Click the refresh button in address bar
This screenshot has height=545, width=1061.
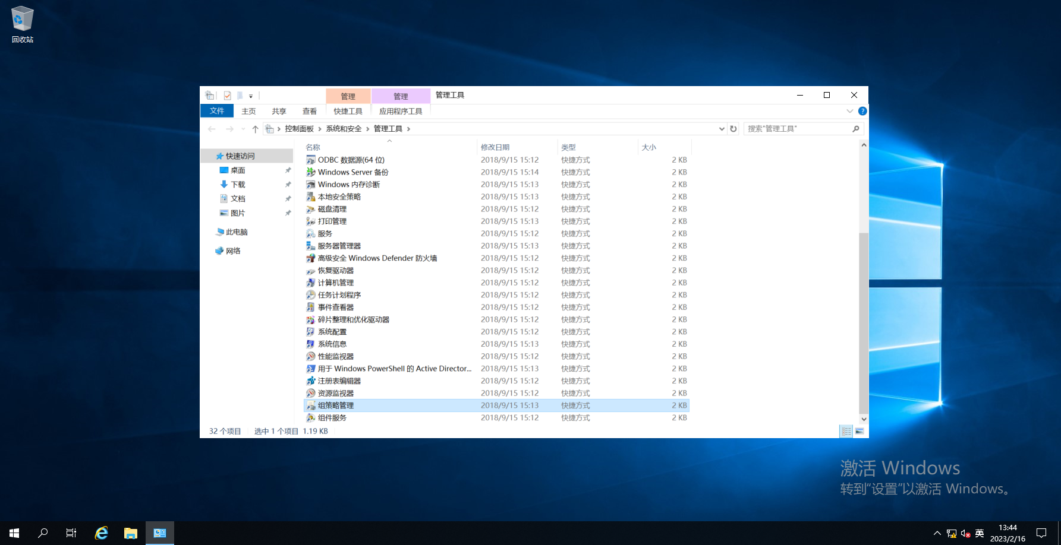click(733, 129)
